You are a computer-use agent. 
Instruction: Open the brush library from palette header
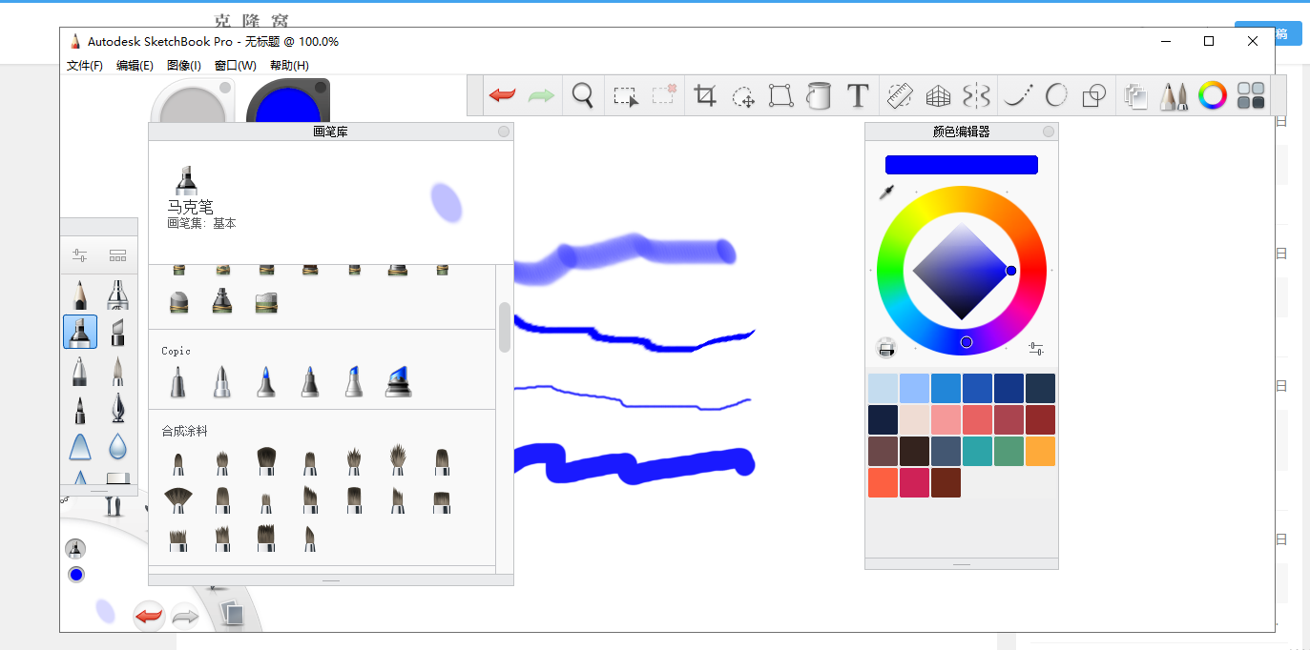(x=117, y=255)
